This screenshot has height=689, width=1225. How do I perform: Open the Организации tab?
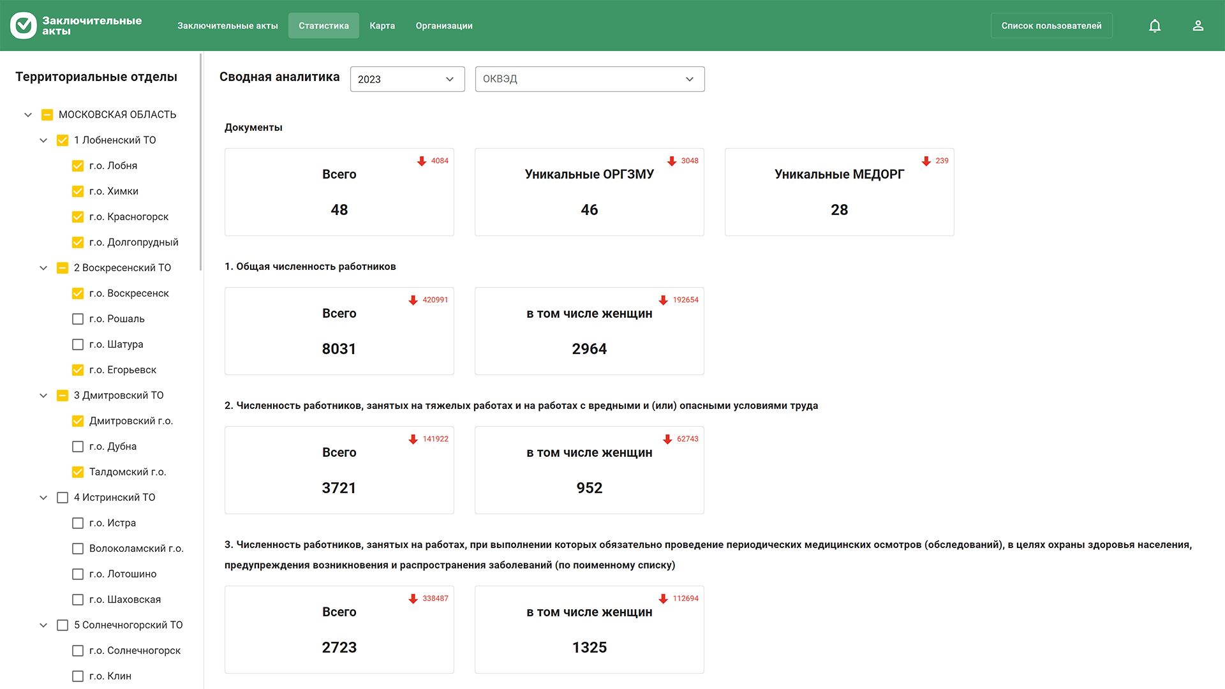click(444, 26)
